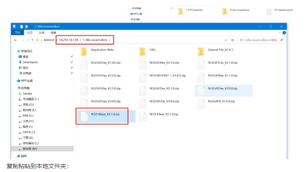The image size is (306, 172).
Task: Select N32G032xx_V2.2.0.zip file icon
Action: pyautogui.click(x=84, y=78)
